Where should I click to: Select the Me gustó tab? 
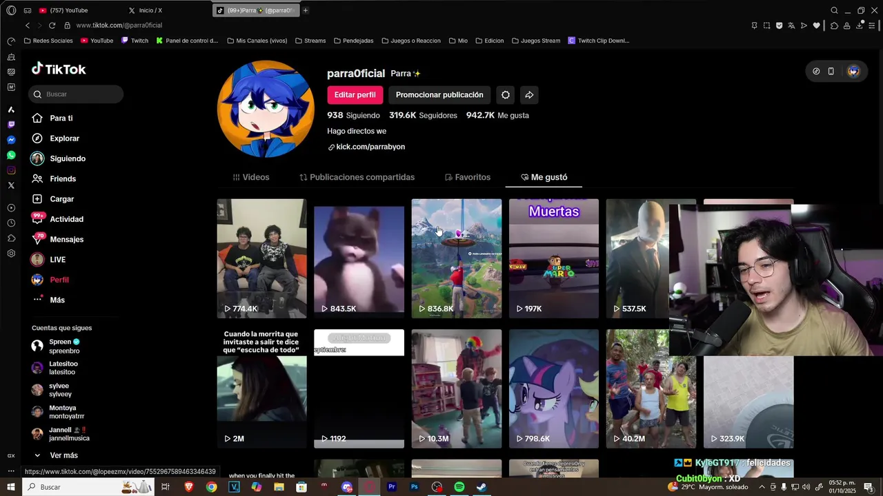(544, 177)
